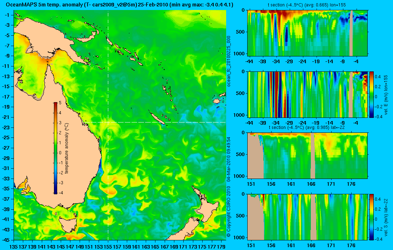This screenshot has width=393, height=250.
Task: Open the temperature section plot at lat=-22
Action: (x=308, y=156)
